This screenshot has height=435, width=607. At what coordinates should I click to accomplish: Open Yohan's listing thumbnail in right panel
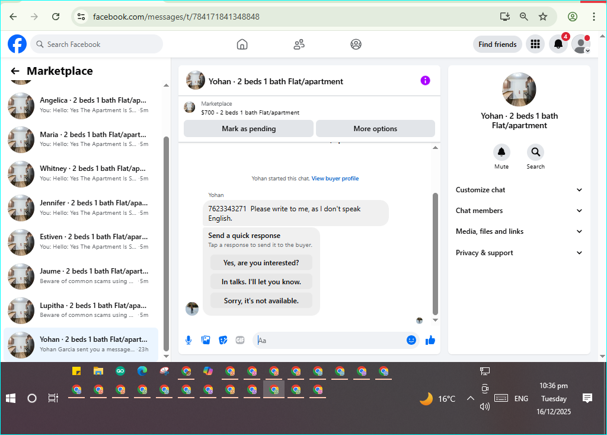(519, 90)
